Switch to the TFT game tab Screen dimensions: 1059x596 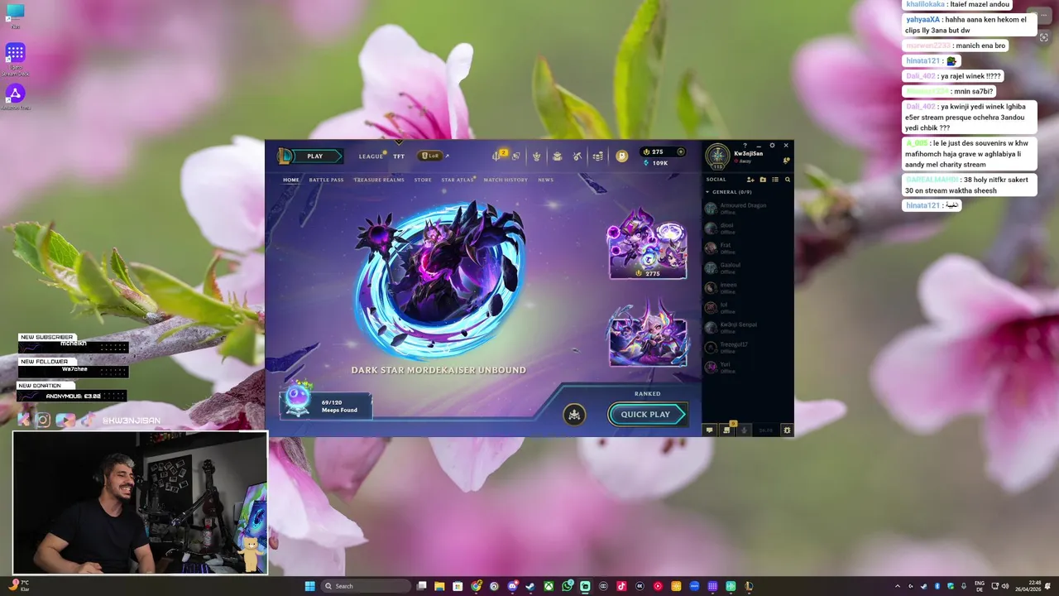click(399, 156)
